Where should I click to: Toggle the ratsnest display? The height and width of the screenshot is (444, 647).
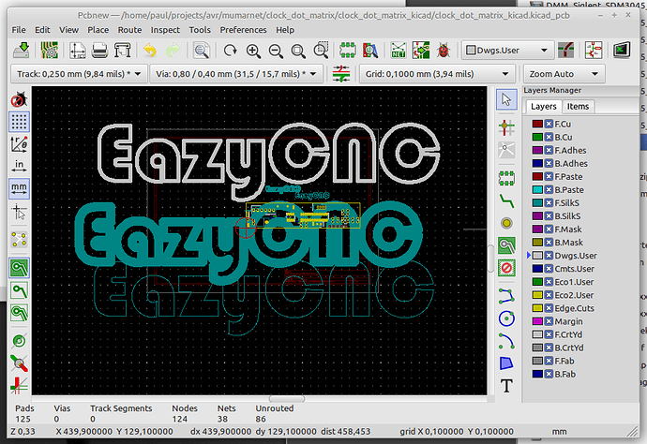19,240
